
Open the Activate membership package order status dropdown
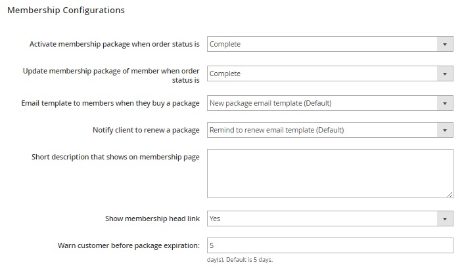(322, 44)
